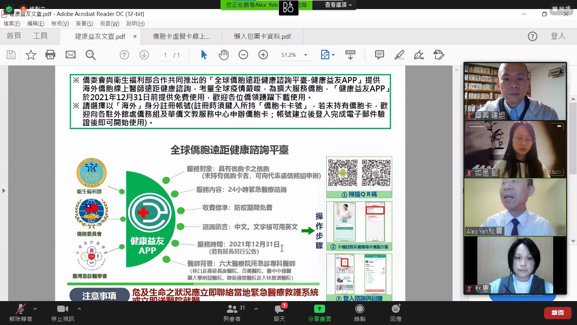Open the 說明(H) menu
The image size is (577, 325).
click(x=135, y=23)
